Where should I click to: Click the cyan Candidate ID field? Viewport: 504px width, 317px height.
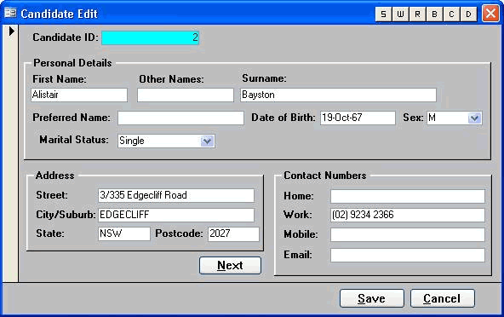(x=151, y=37)
